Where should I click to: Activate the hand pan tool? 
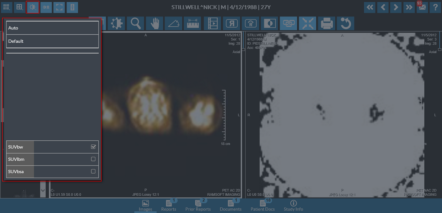click(154, 23)
